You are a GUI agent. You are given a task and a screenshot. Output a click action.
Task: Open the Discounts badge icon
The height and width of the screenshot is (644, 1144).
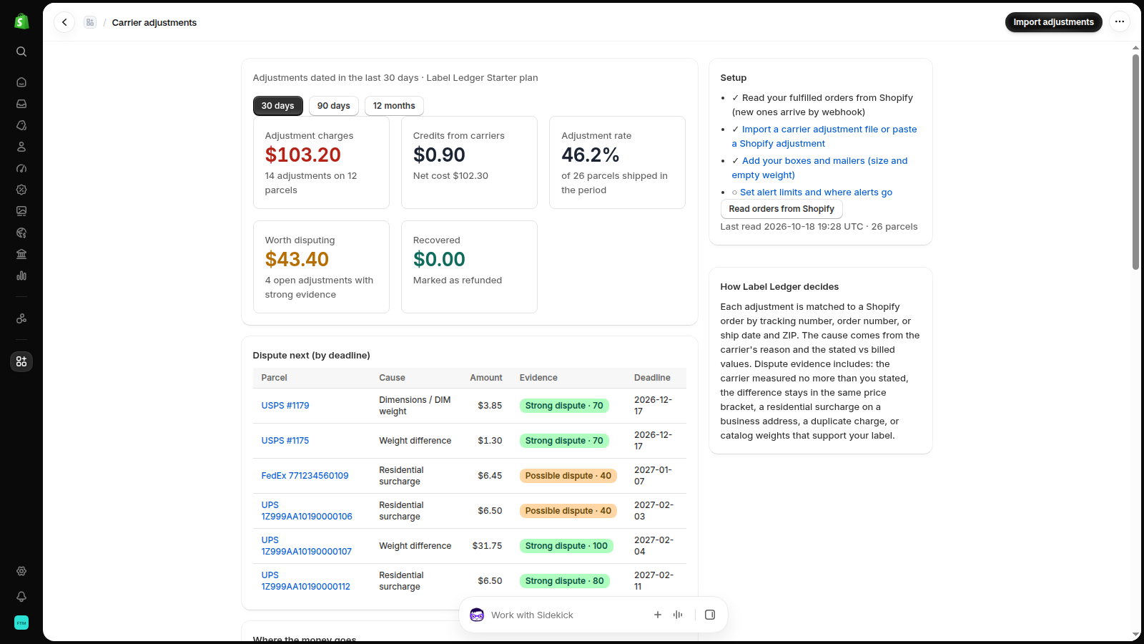[x=21, y=190]
